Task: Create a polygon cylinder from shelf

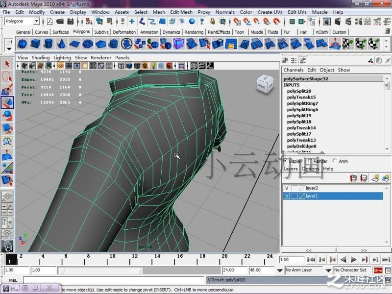Action: tap(48, 44)
